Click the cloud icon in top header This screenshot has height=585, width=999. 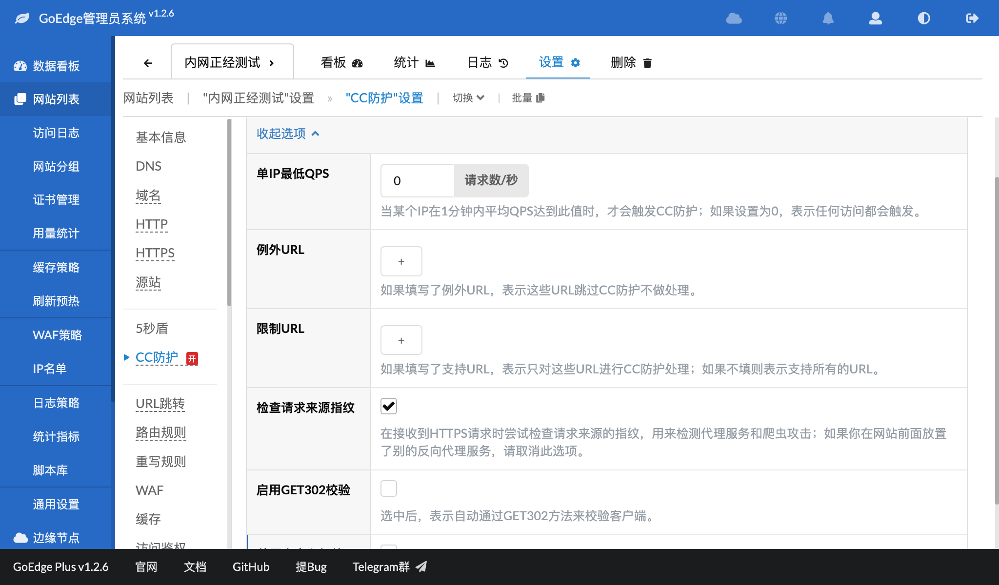point(734,19)
